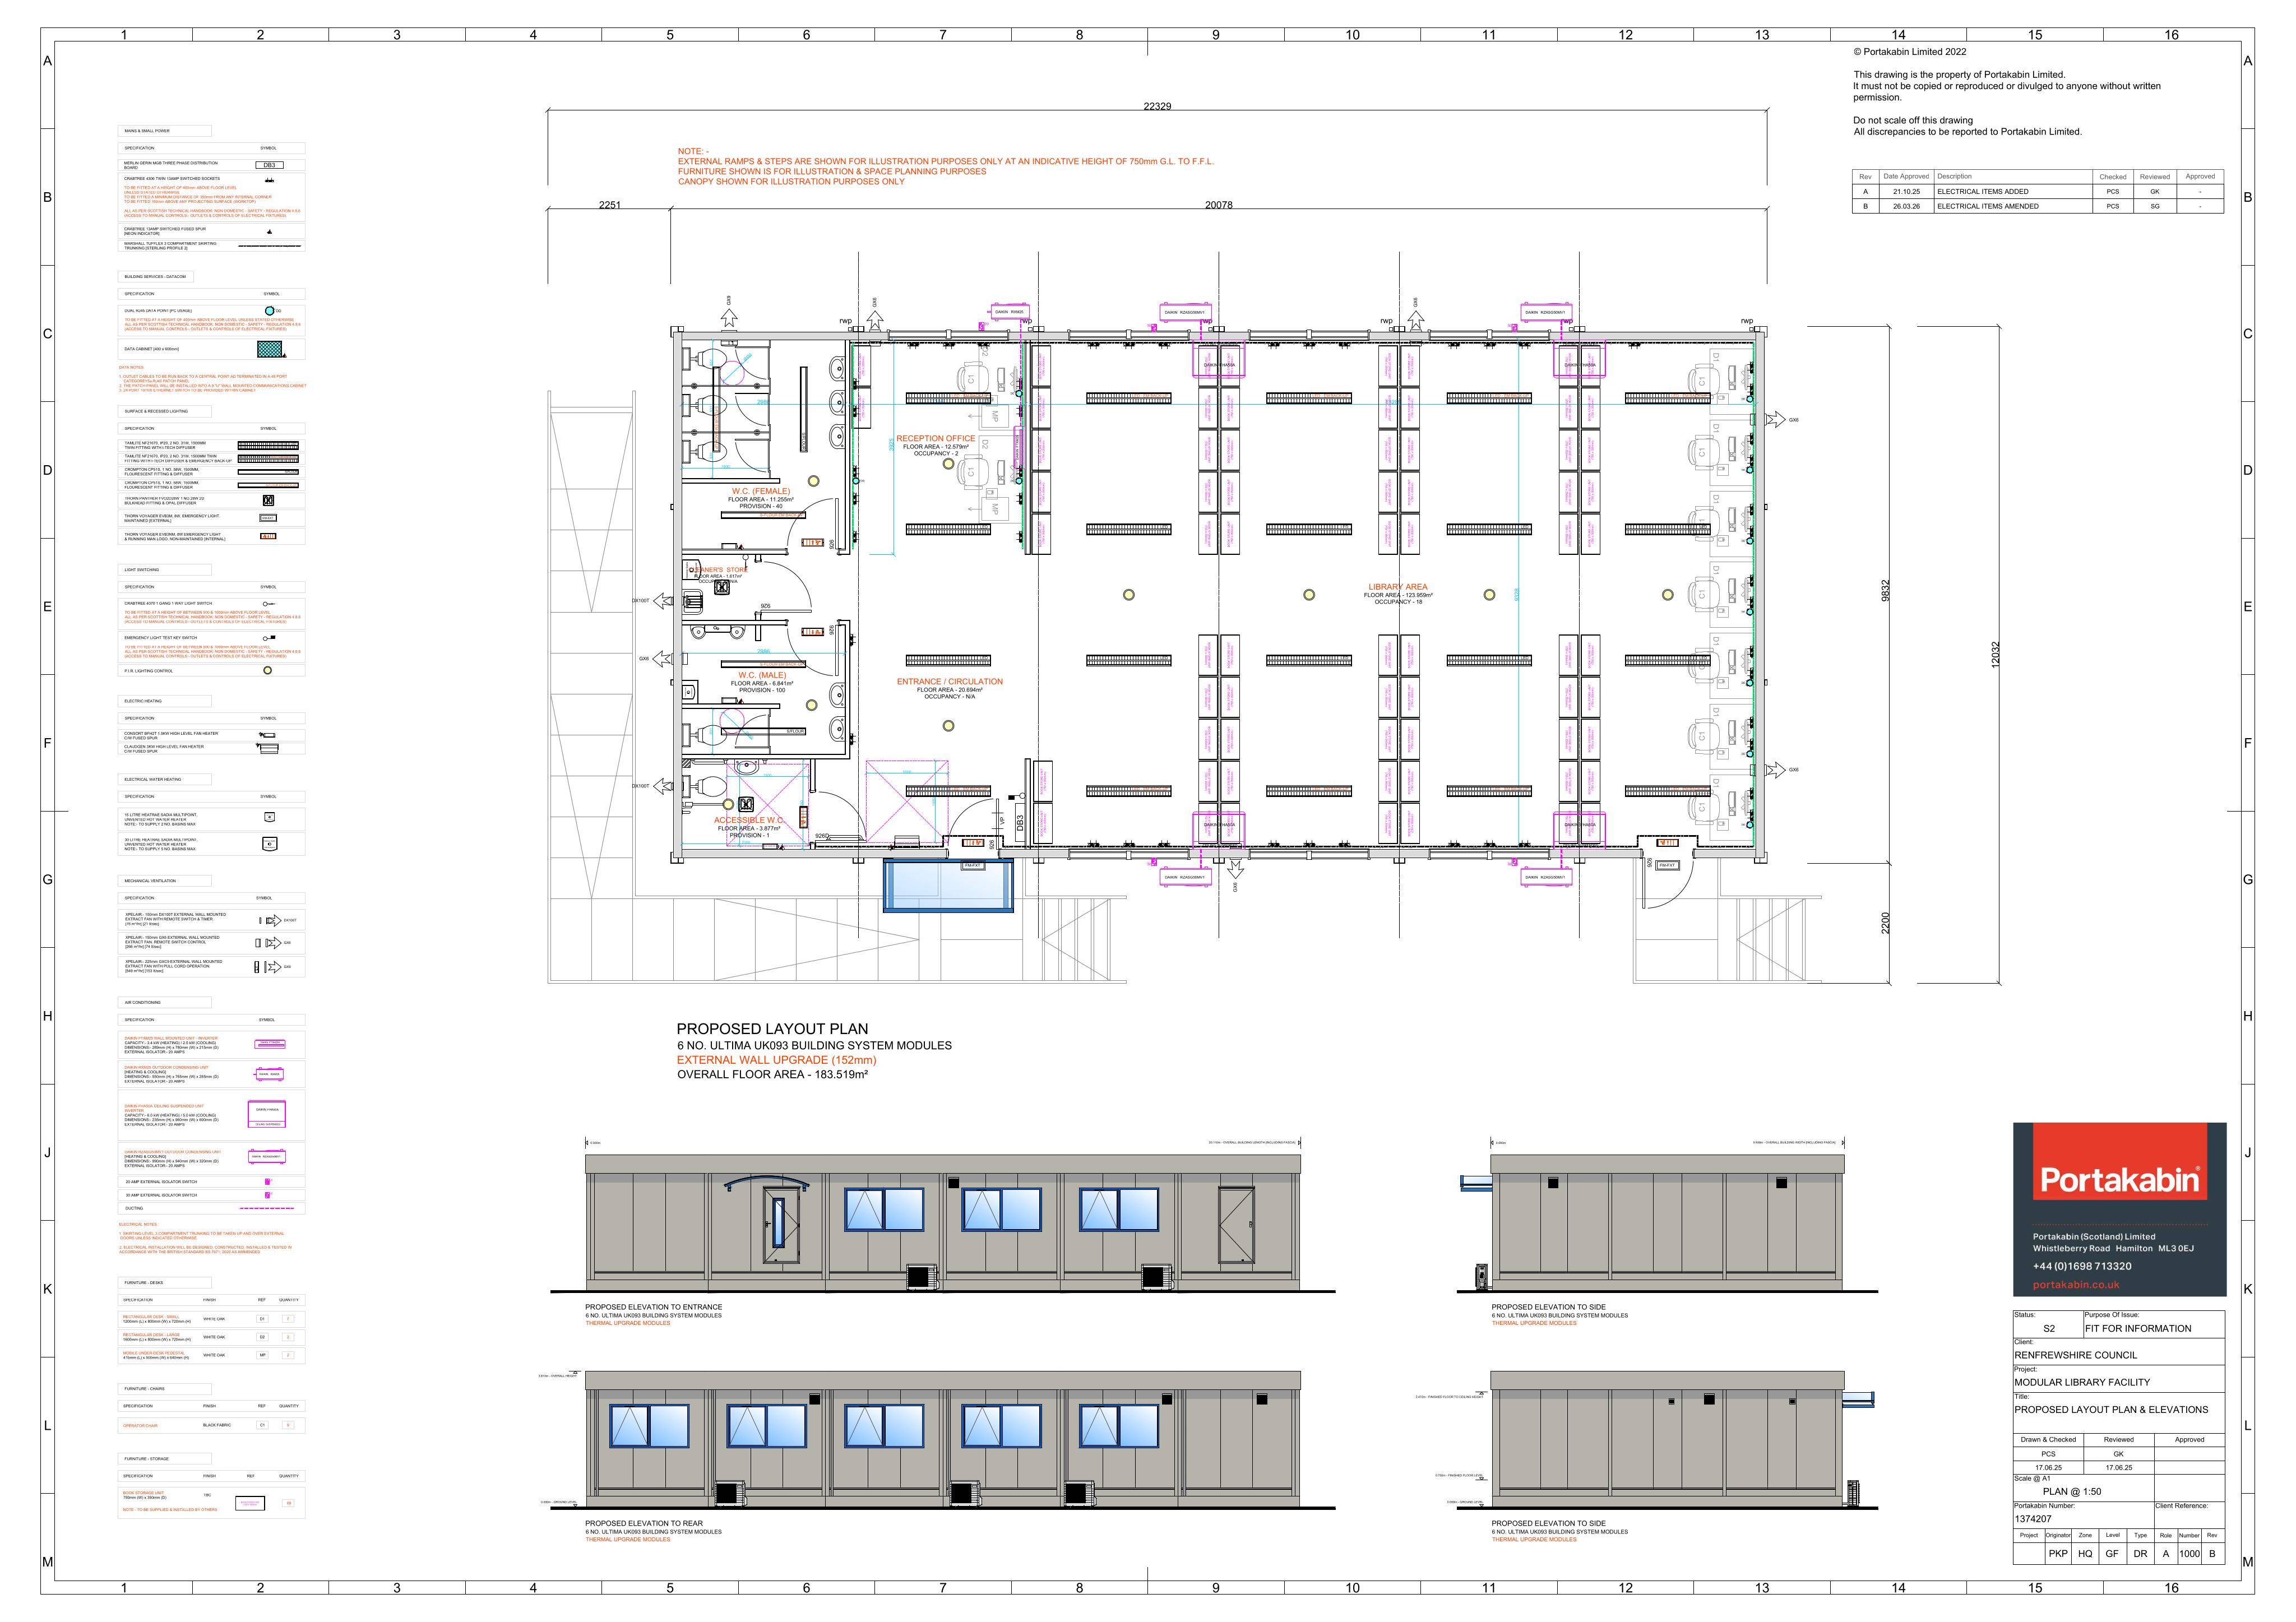2296x1622 pixels.
Task: Select the running man emergency light symbol
Action: tap(268, 536)
